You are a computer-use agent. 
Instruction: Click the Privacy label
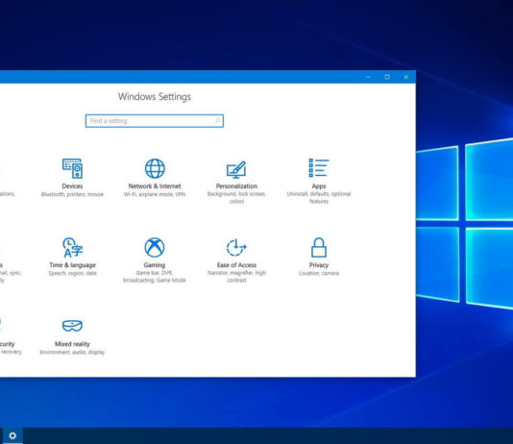coord(319,265)
